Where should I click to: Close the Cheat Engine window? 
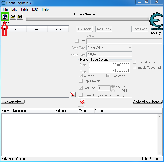click(x=157, y=2)
